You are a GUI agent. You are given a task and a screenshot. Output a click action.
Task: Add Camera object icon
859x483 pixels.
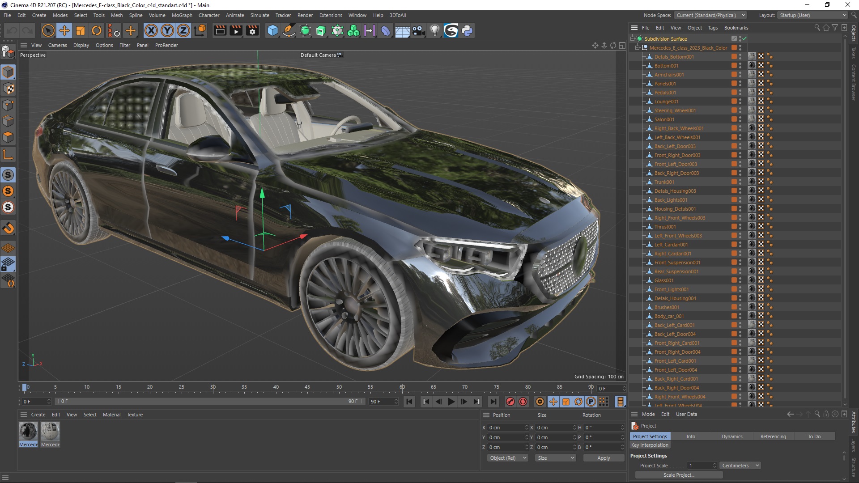coord(418,30)
